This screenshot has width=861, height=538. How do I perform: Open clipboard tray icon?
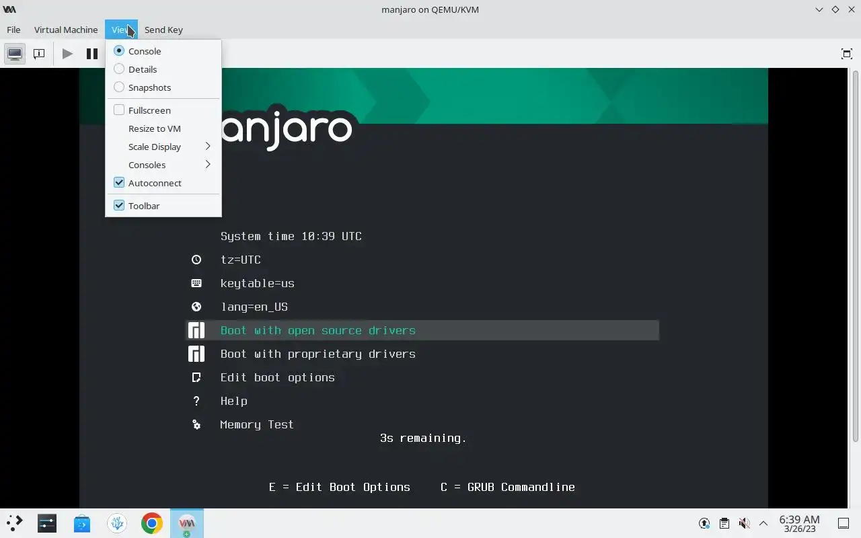click(724, 523)
